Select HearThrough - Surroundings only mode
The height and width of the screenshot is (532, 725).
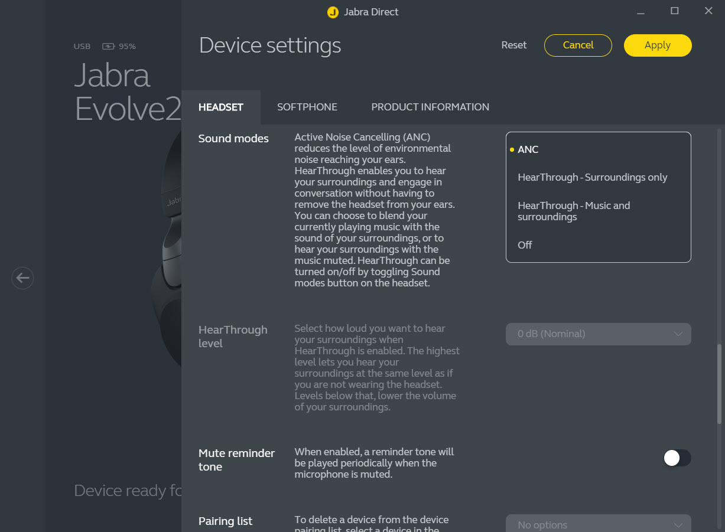tap(598, 177)
